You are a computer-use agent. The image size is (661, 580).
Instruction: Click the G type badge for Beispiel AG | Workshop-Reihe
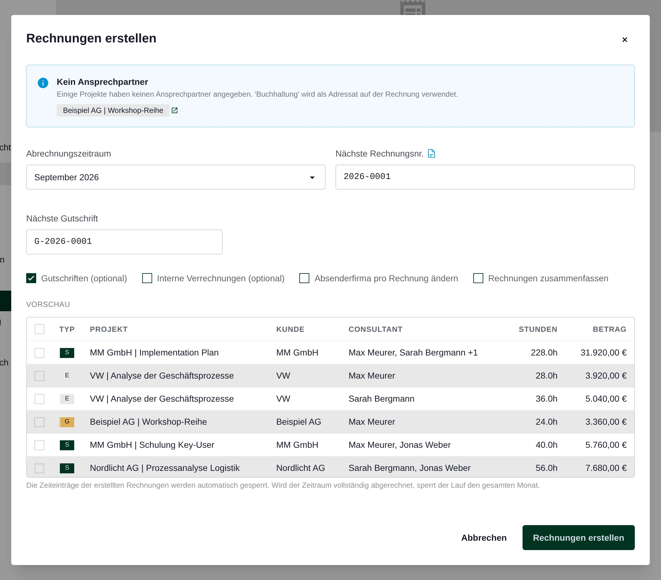tap(67, 422)
